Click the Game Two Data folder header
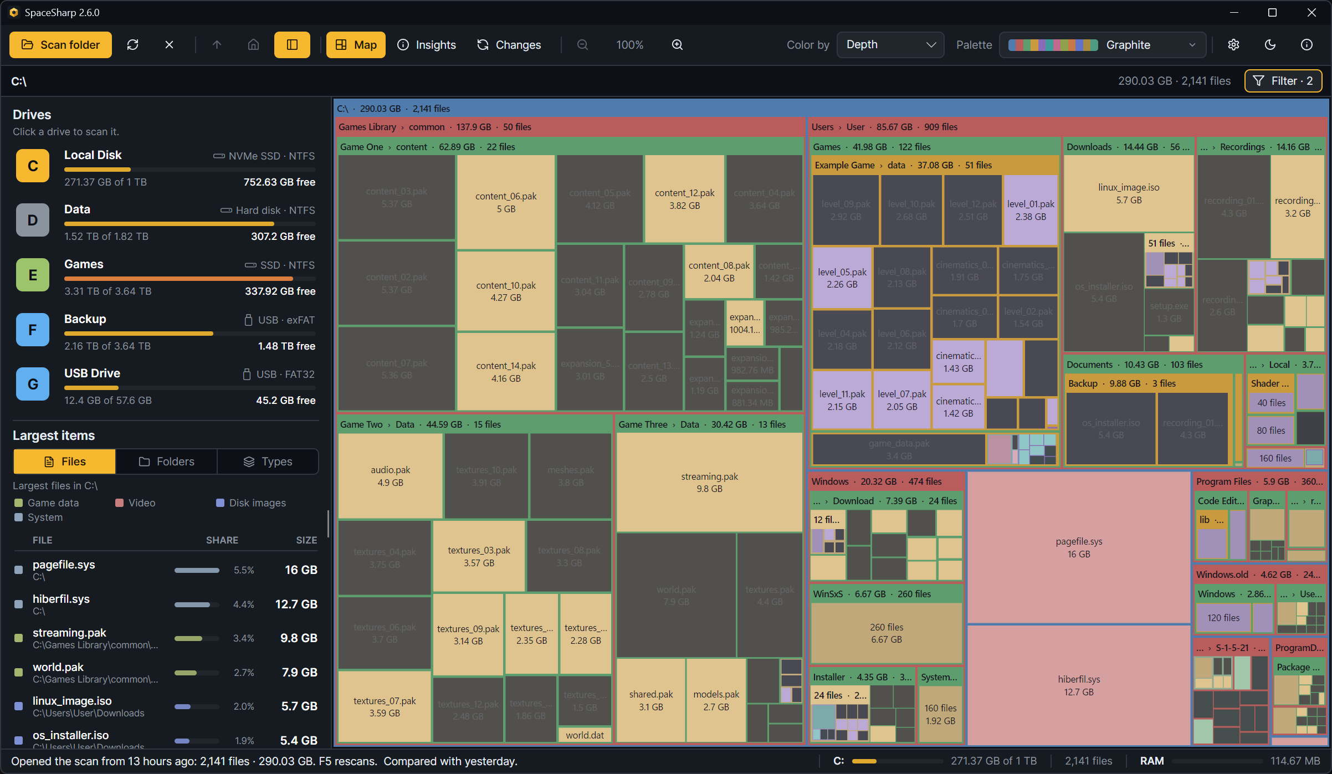Screen dimensions: 1332x774 click(474, 424)
